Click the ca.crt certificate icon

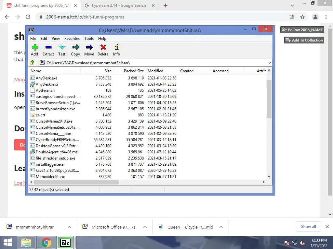pyautogui.click(x=32, y=115)
